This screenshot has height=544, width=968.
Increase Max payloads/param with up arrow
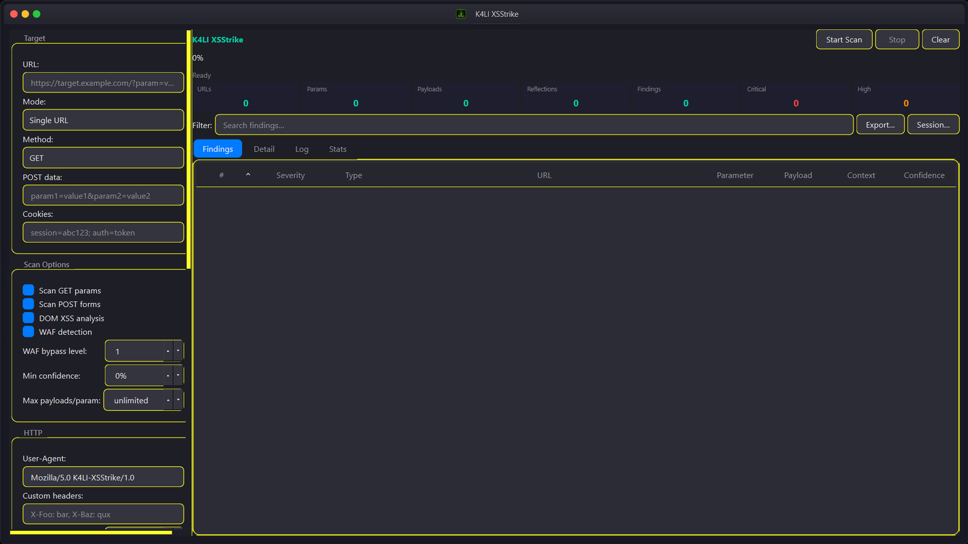click(168, 400)
